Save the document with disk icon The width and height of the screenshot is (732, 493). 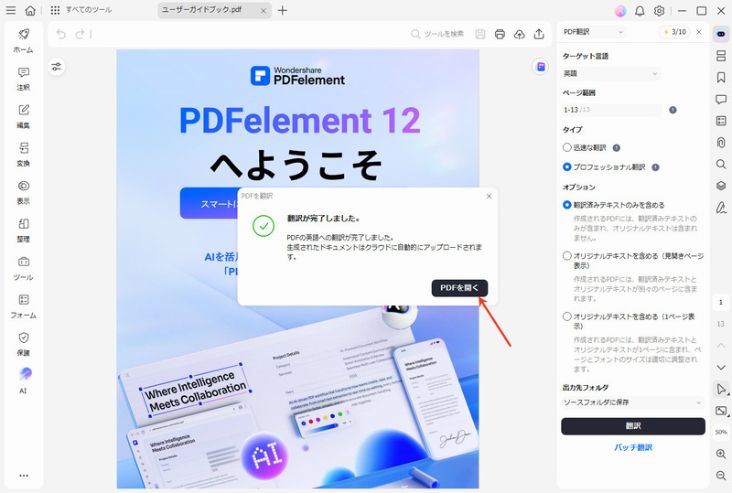coord(479,34)
